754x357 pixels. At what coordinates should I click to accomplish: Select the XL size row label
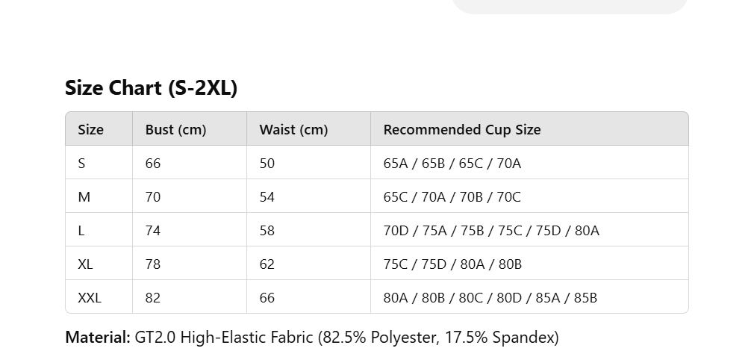(85, 264)
